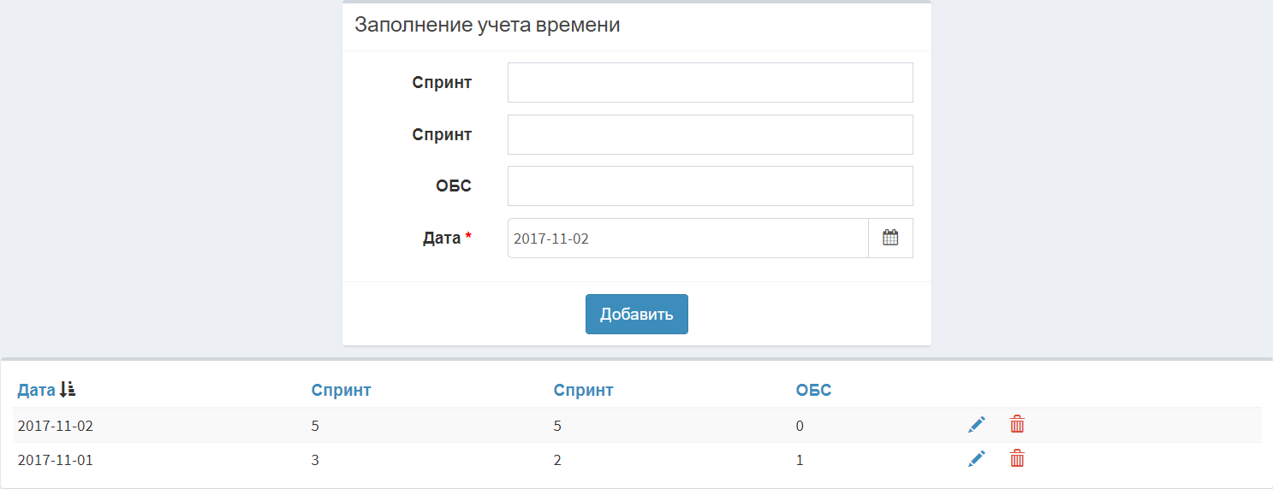Image resolution: width=1273 pixels, height=489 pixels.
Task: Select the 2017-11-01 date cell in table
Action: pyautogui.click(x=55, y=460)
